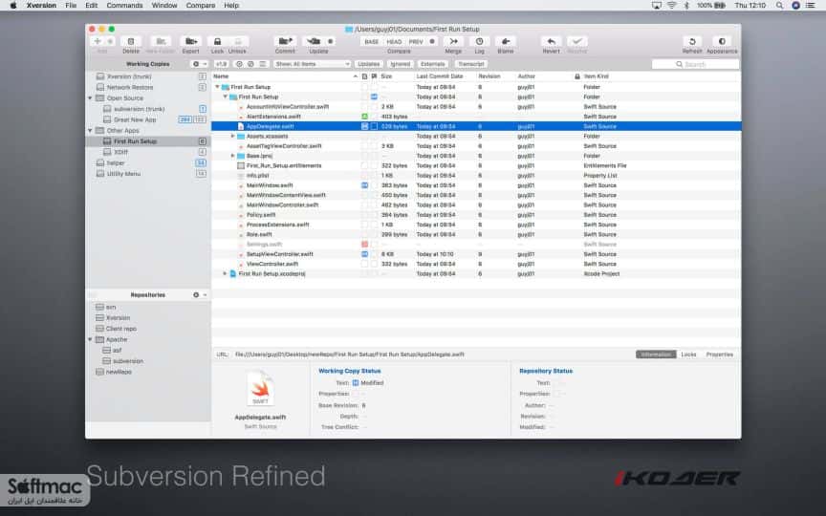Open the File menu

[x=71, y=6]
